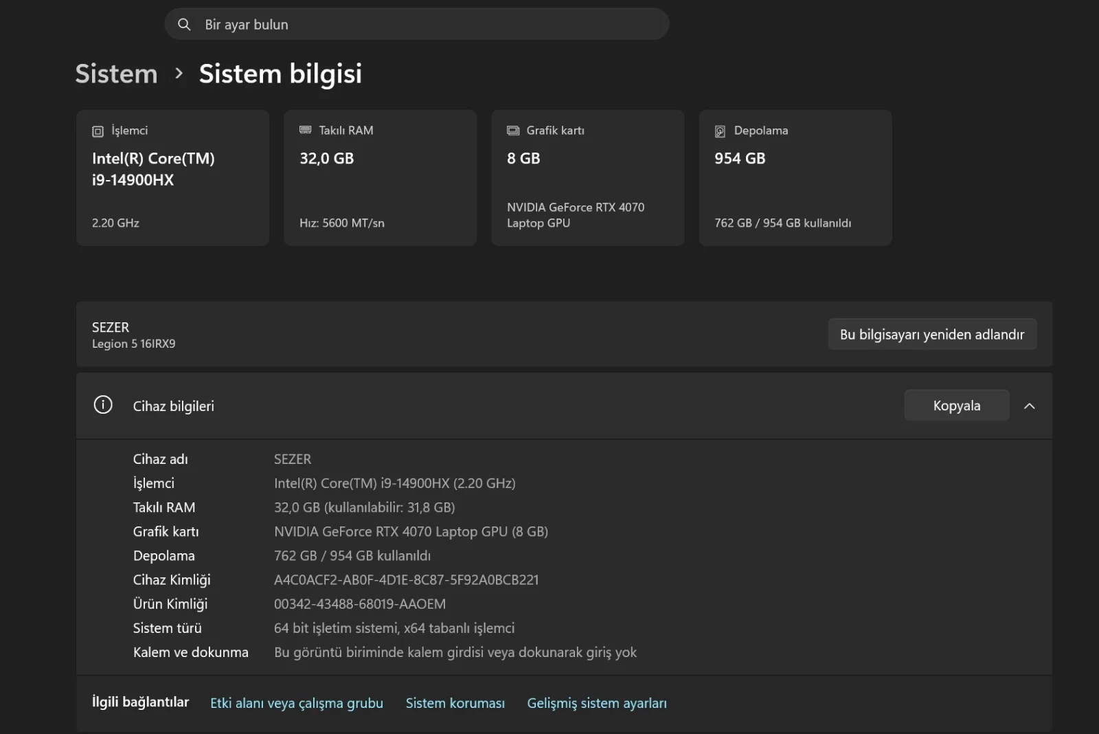Viewport: 1099px width, 734px height.
Task: Click the 'İlgili bağlantılar' label
Action: [140, 702]
